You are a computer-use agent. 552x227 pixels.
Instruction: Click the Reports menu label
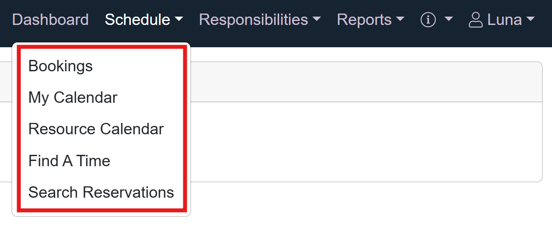[x=364, y=20]
